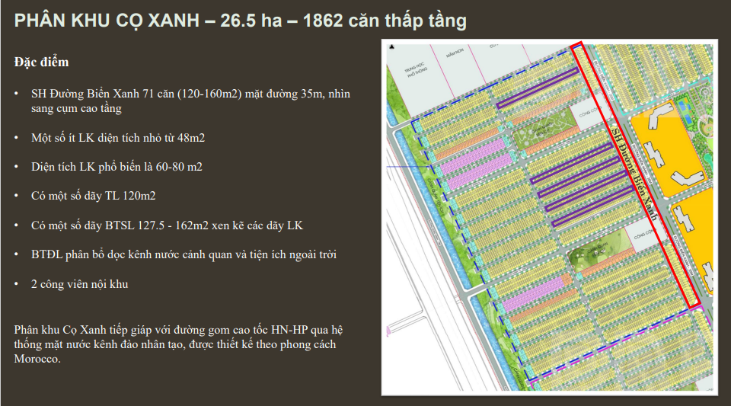Click the bullet about LK area from 48m2
This screenshot has height=406, width=731.
click(x=118, y=137)
